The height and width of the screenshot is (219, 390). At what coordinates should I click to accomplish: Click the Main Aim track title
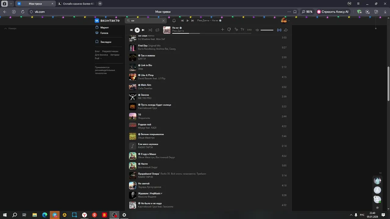[x=146, y=85]
